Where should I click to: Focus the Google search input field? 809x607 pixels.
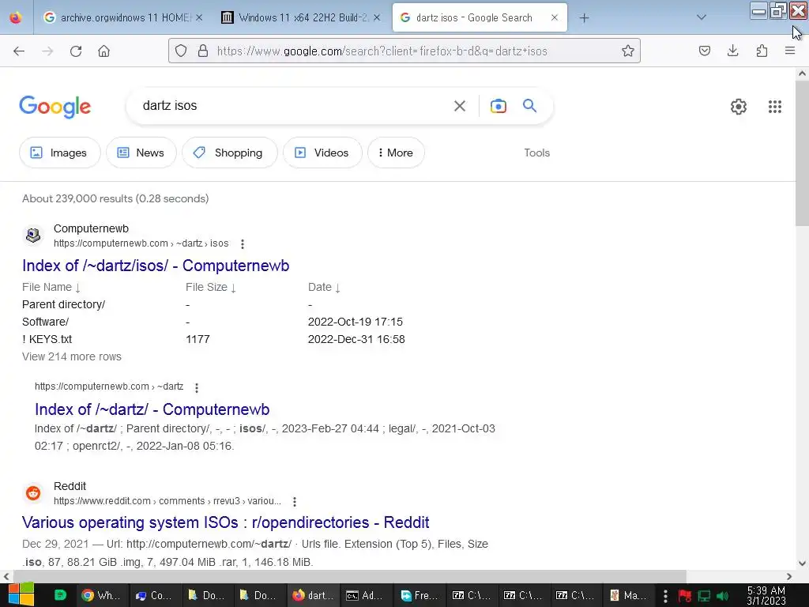click(x=292, y=106)
